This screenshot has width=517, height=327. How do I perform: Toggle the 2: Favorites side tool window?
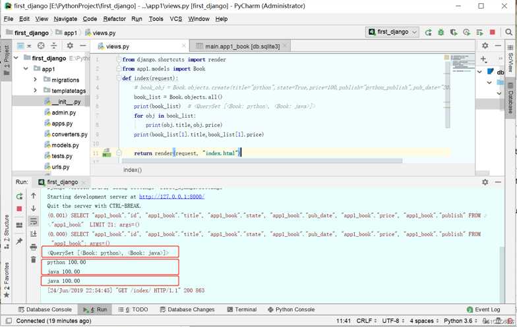(7, 280)
